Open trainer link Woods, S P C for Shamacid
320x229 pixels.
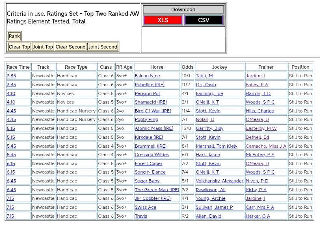click(x=260, y=102)
